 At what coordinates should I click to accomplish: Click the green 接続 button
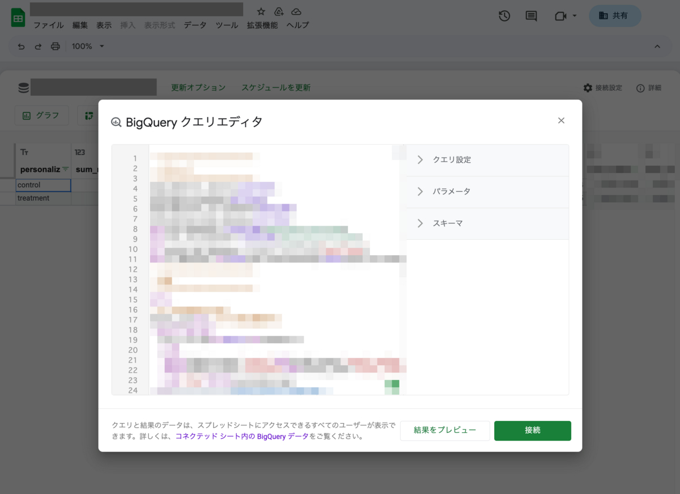tap(533, 430)
